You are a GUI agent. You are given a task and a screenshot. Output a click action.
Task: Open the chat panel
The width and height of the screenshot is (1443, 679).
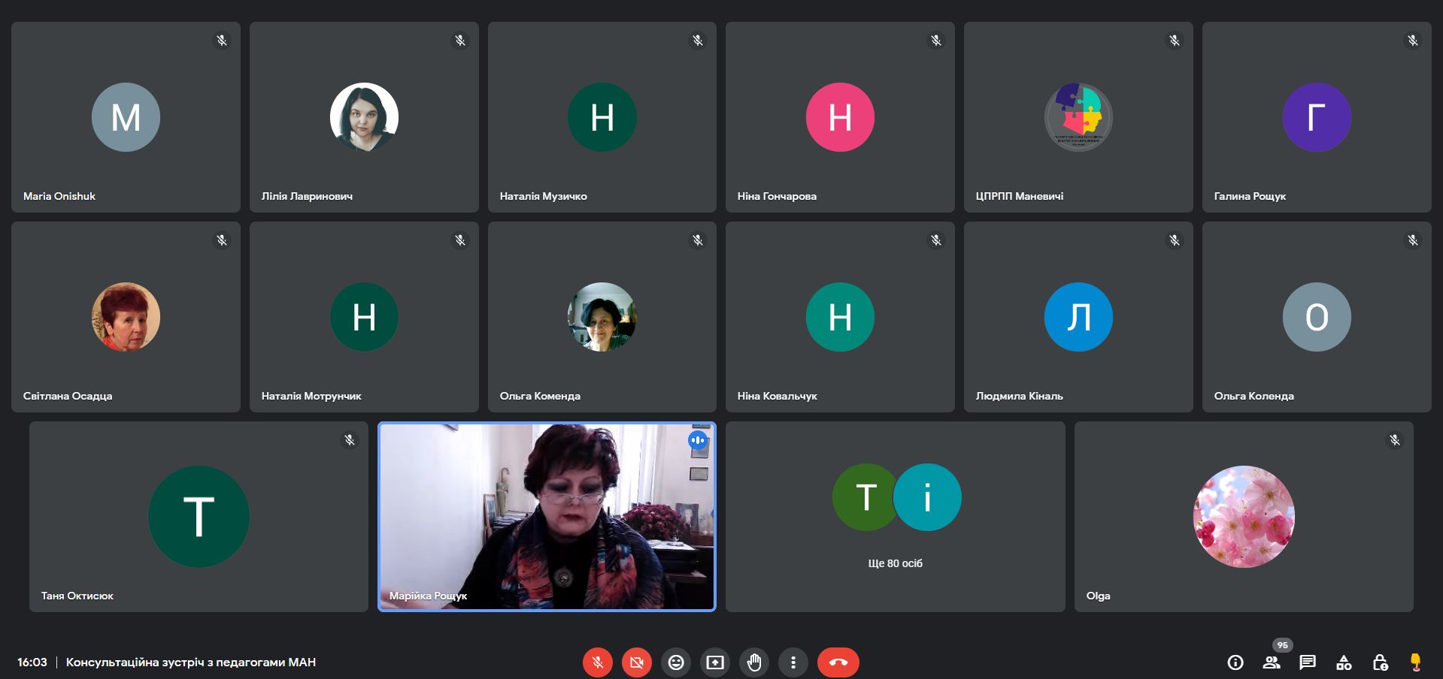point(1308,662)
